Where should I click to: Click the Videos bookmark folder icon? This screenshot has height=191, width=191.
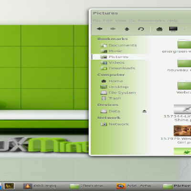click(x=104, y=63)
